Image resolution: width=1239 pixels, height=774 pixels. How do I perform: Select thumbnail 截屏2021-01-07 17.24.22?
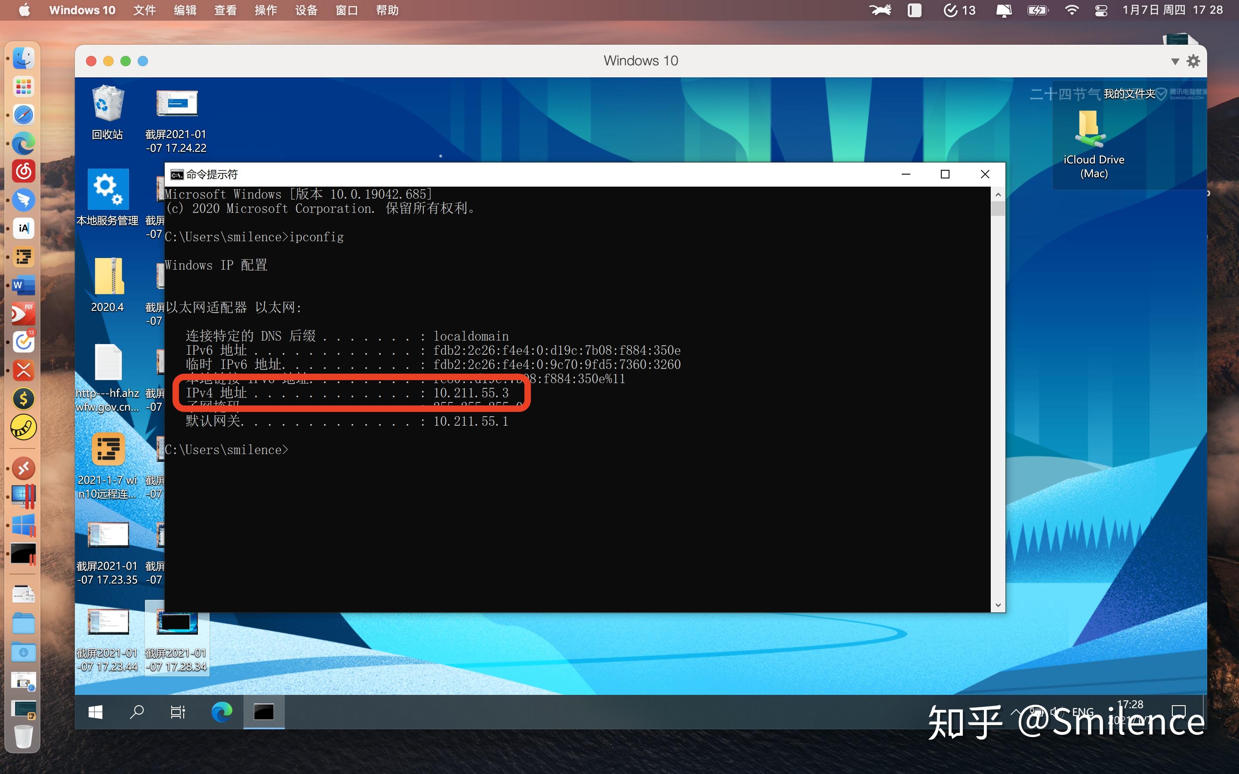click(176, 121)
